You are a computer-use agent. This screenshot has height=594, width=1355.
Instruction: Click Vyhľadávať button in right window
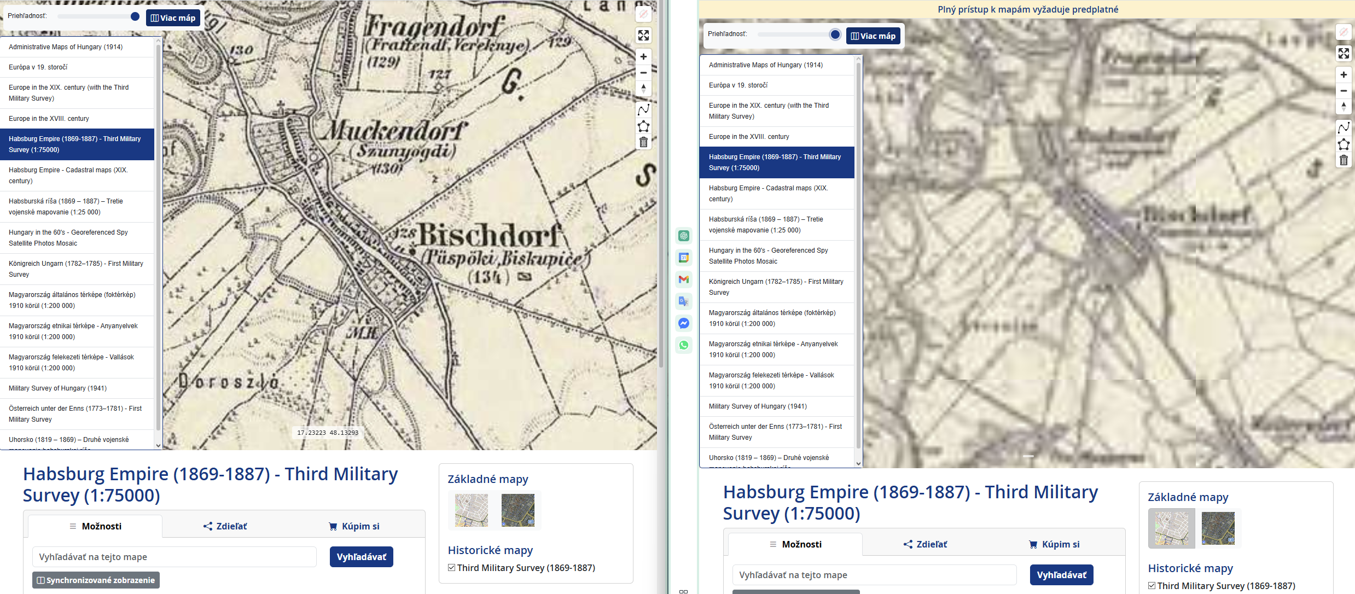1061,575
